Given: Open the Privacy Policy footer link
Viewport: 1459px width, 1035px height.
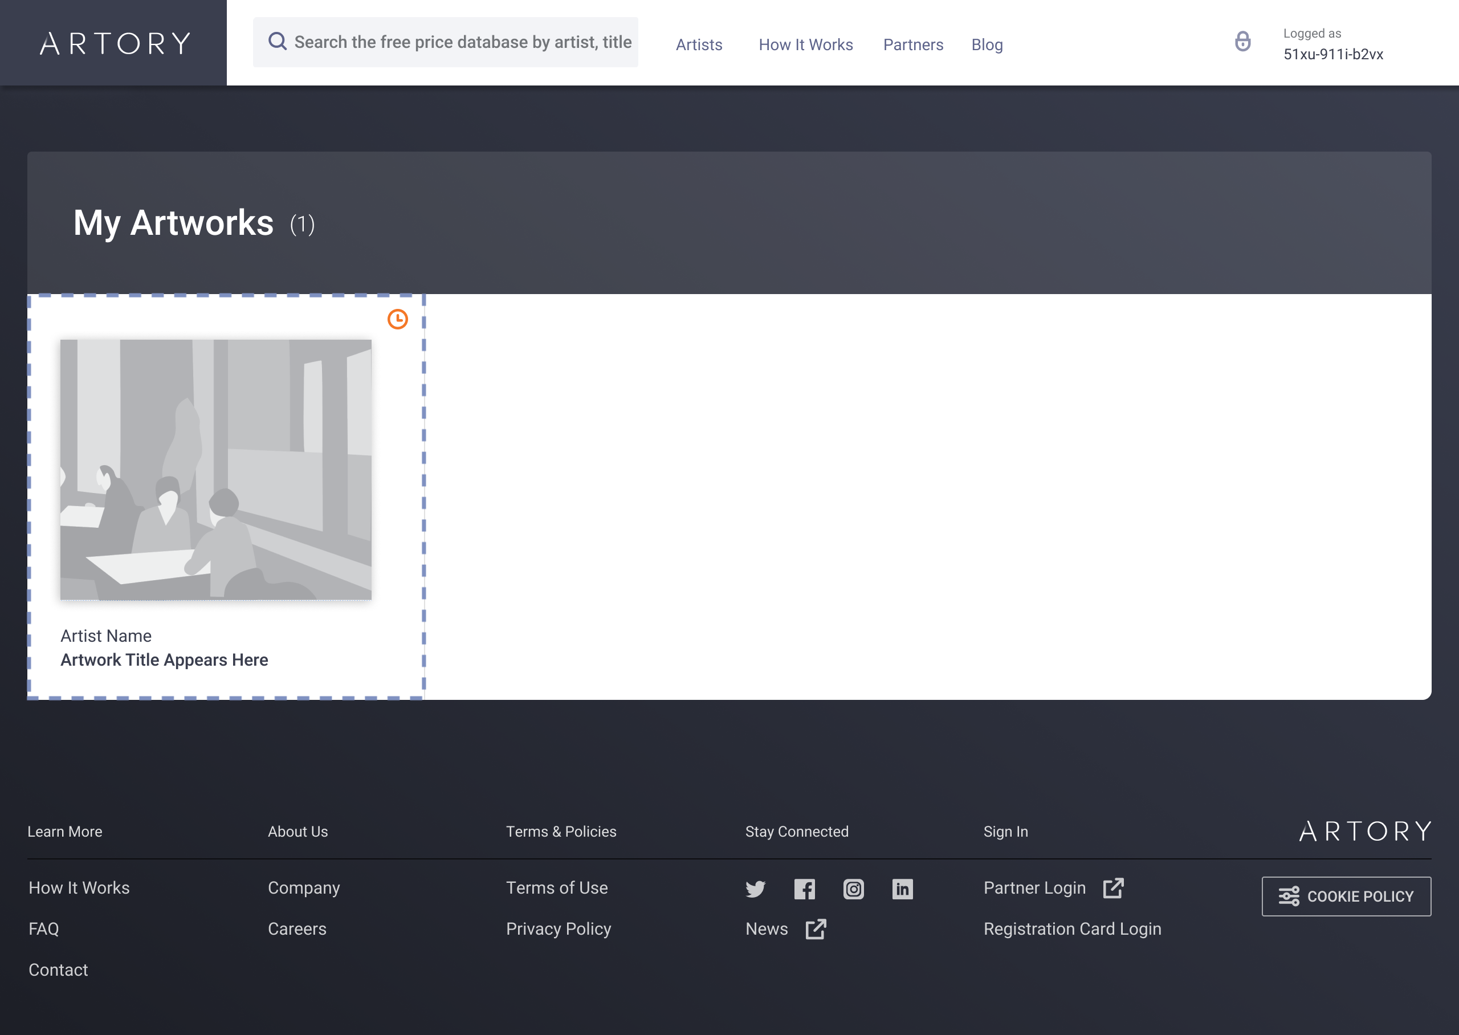Looking at the screenshot, I should click(x=558, y=928).
